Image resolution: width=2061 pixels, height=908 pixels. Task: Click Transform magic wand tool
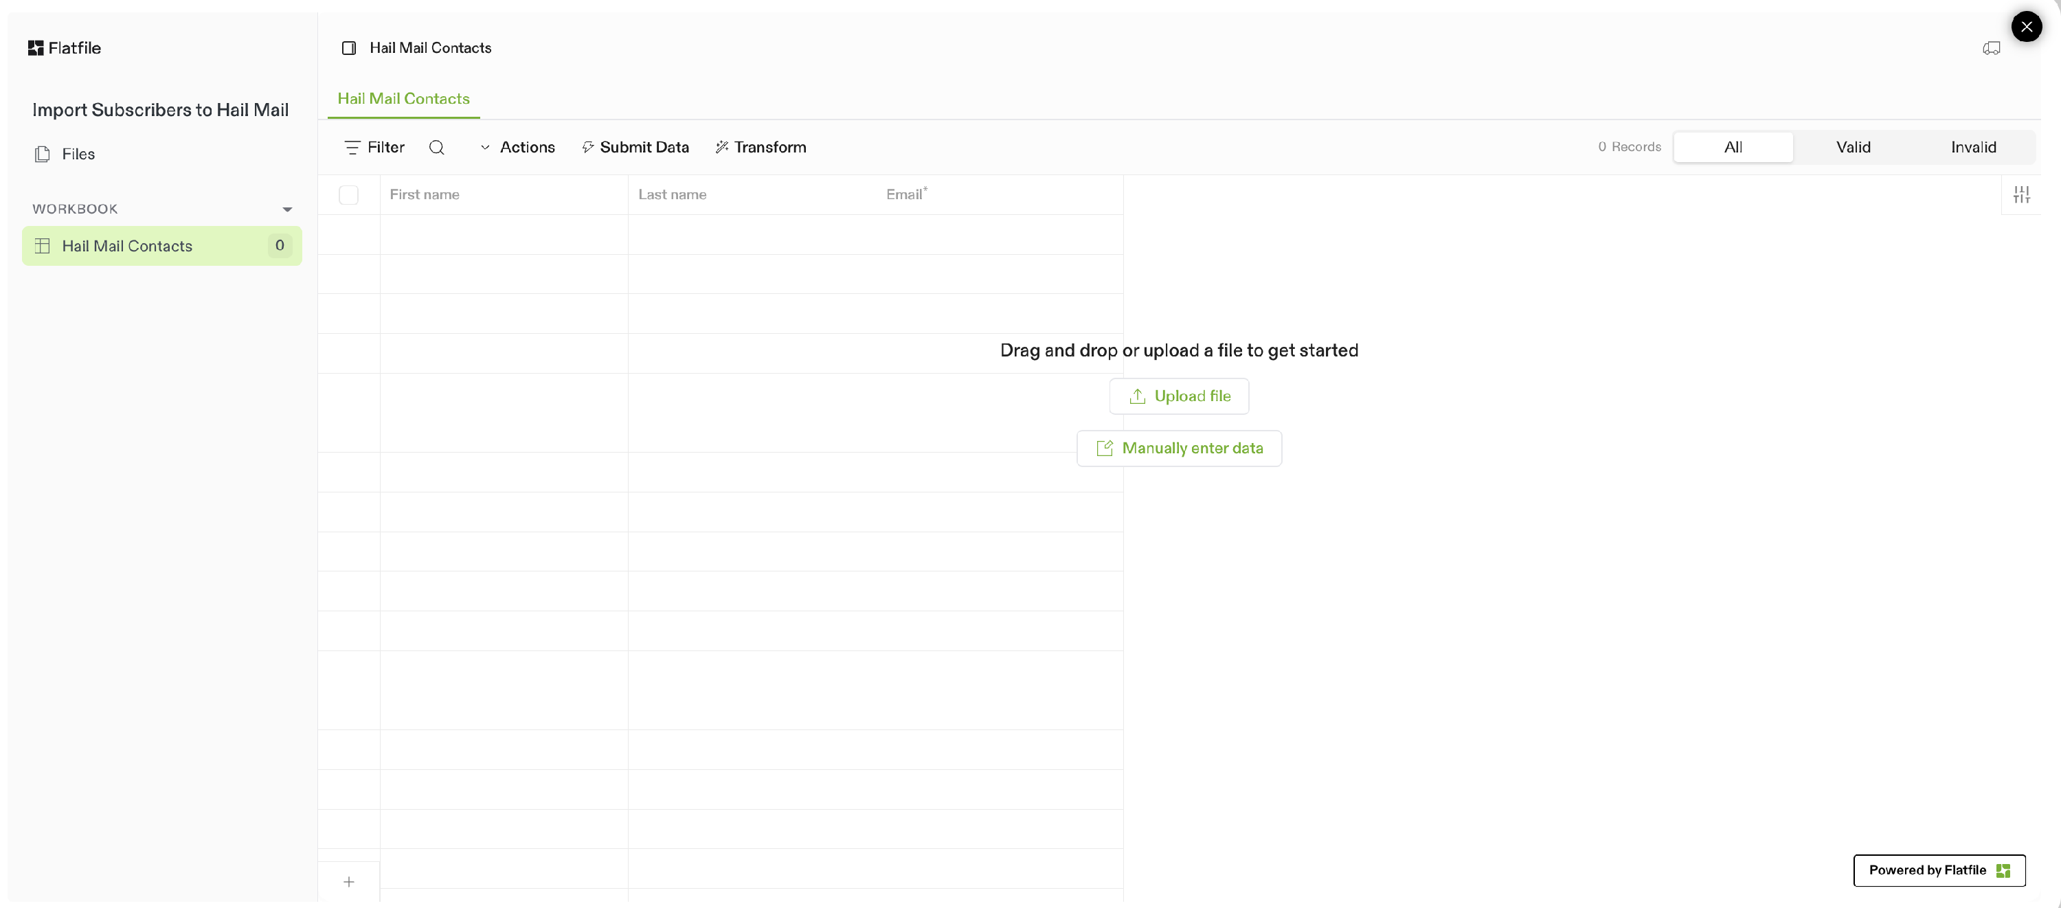760,147
